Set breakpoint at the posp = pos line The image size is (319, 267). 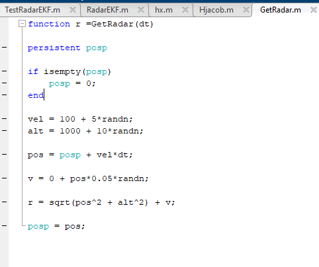(x=4, y=226)
